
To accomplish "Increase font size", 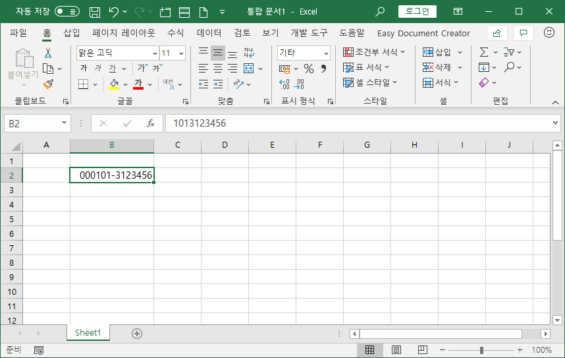I will coord(143,67).
